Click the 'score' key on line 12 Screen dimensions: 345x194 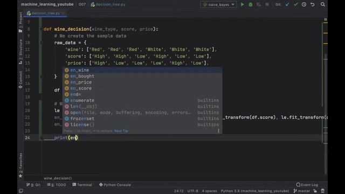[74, 56]
